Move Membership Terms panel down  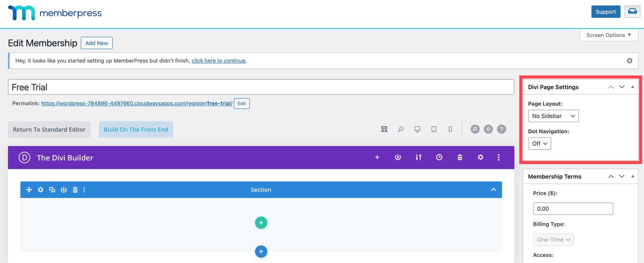(622, 177)
